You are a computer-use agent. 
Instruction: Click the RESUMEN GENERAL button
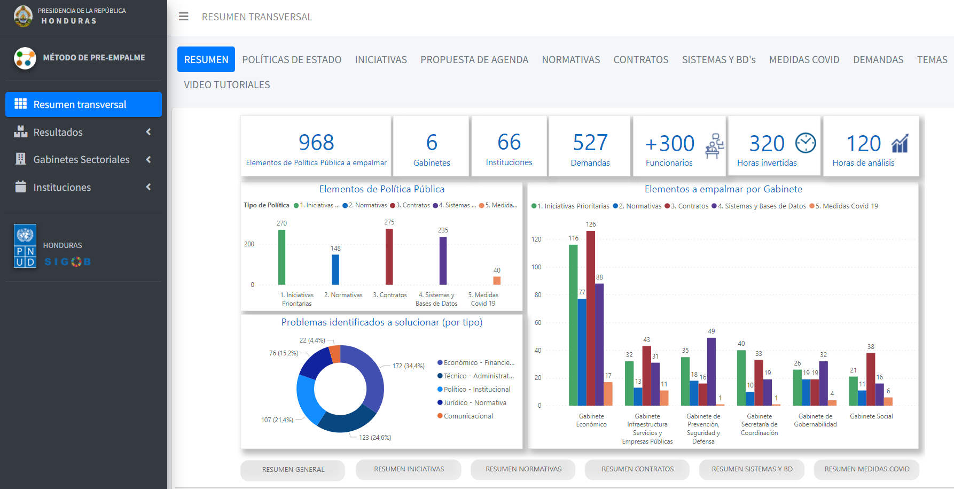(293, 470)
